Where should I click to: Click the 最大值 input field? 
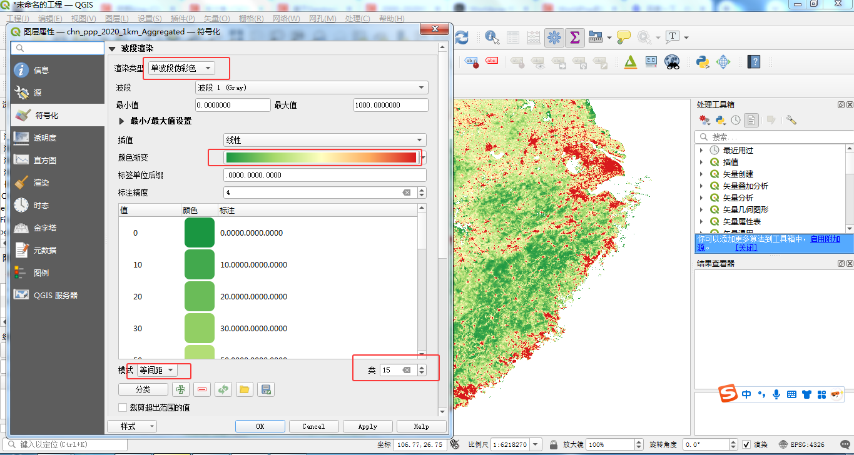391,105
